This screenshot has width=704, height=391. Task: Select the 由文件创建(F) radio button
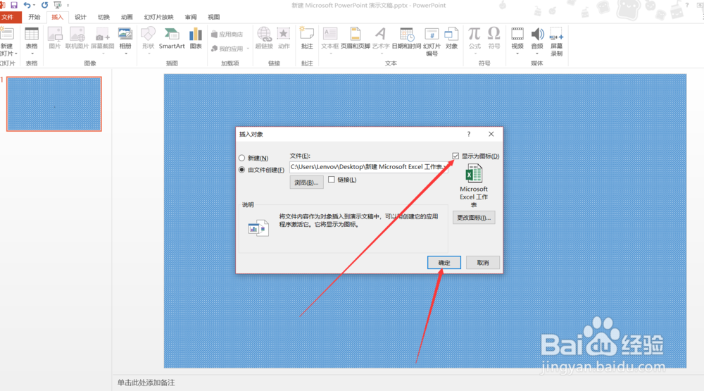[x=242, y=170]
